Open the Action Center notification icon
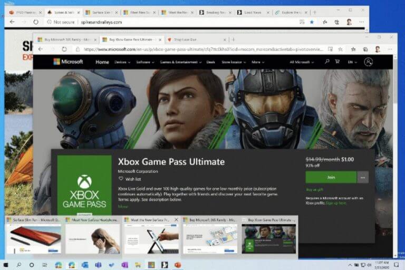 point(397,265)
